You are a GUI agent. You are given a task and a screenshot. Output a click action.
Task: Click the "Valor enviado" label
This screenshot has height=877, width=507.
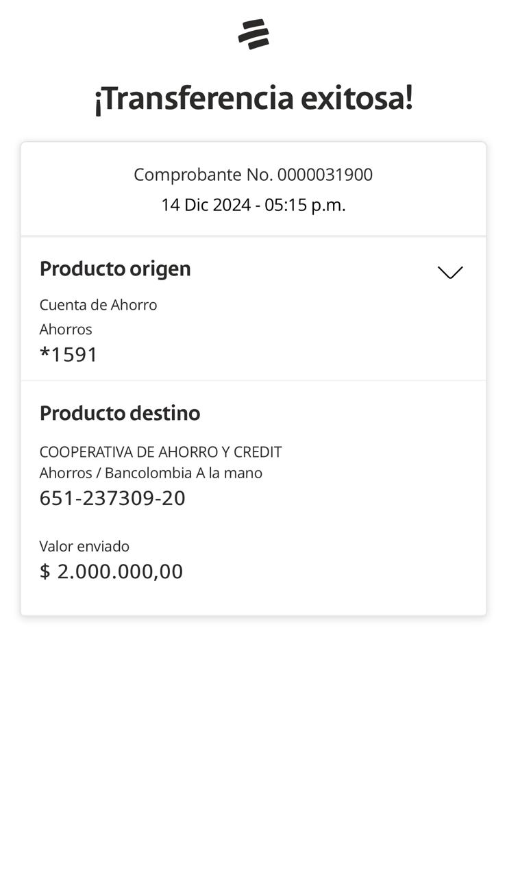point(84,546)
